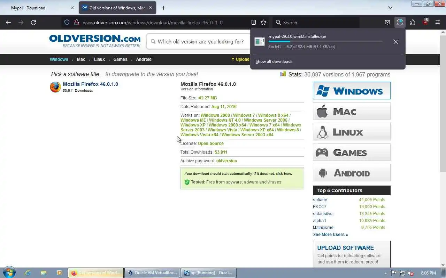Screen dimensions: 446x278
Task: Reload the current page
Action: (33, 22)
